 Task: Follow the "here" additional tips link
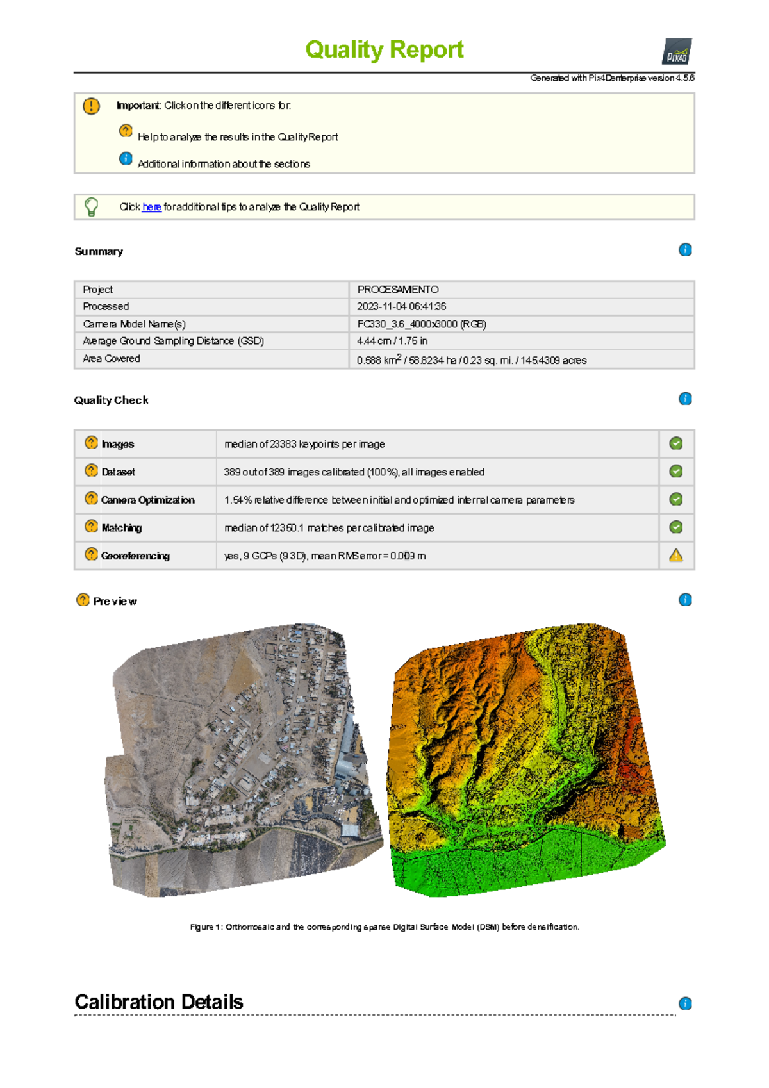pyautogui.click(x=151, y=207)
